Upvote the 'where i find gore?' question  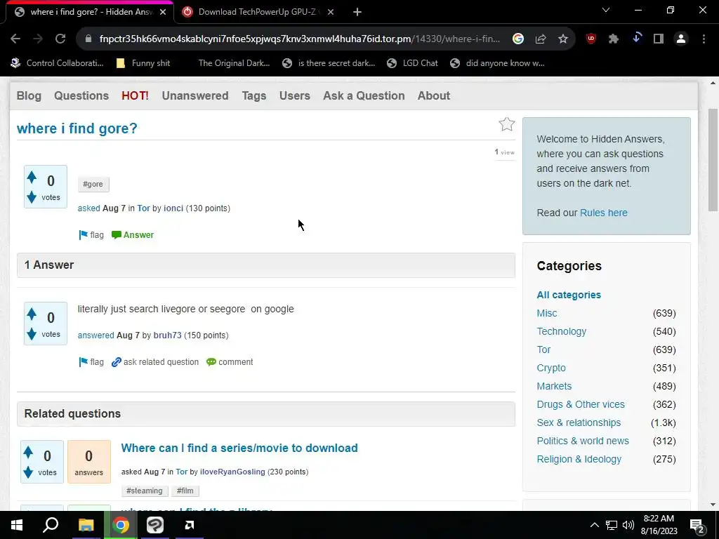[32, 176]
